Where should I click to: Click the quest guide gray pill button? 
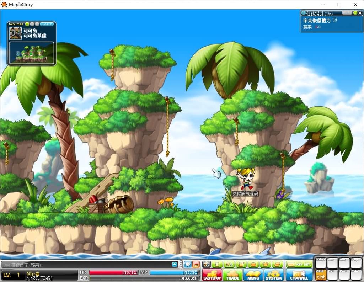(x=347, y=13)
